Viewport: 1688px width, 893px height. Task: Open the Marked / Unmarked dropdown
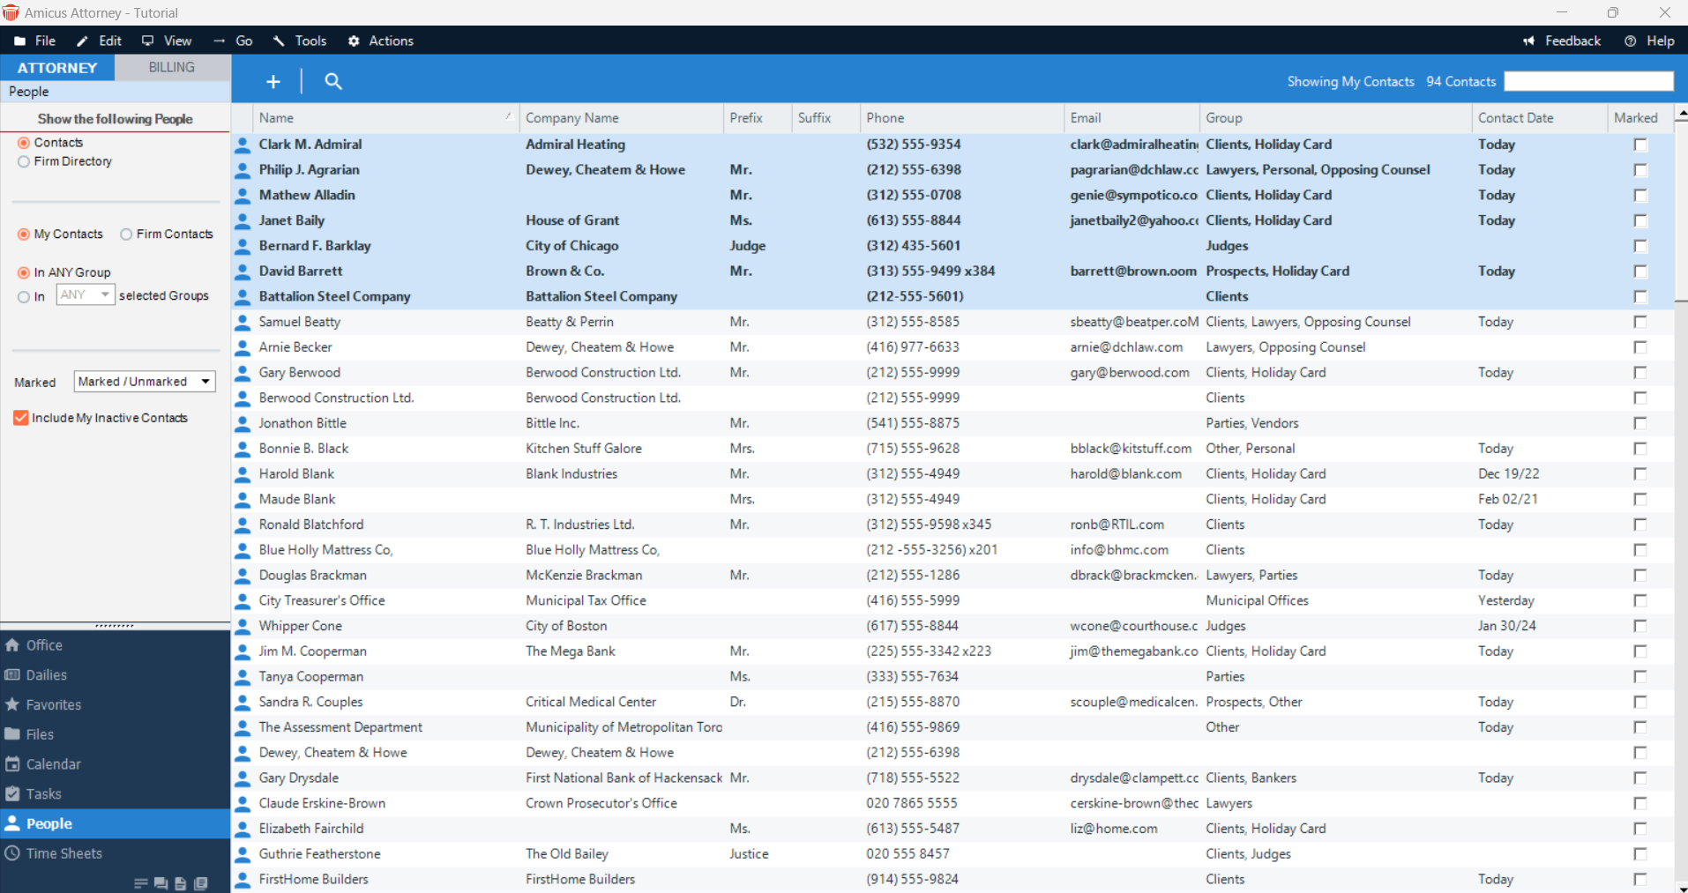click(145, 382)
